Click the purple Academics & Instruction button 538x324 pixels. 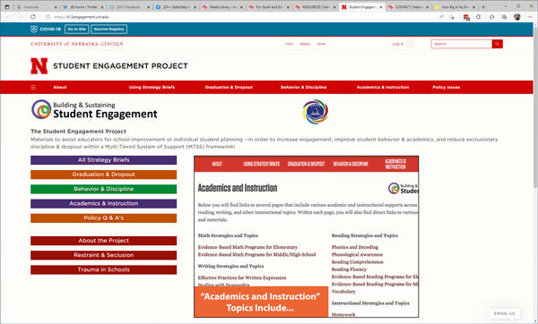(104, 203)
